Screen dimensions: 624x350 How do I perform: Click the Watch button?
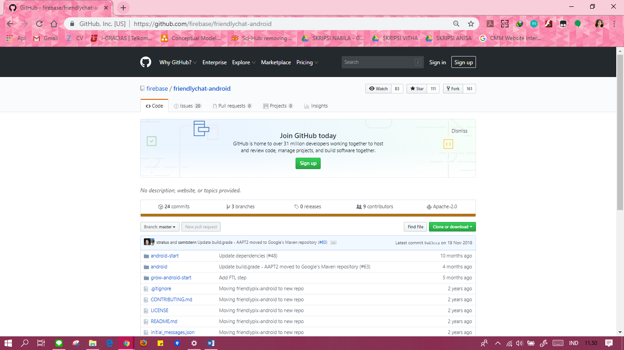(x=378, y=89)
